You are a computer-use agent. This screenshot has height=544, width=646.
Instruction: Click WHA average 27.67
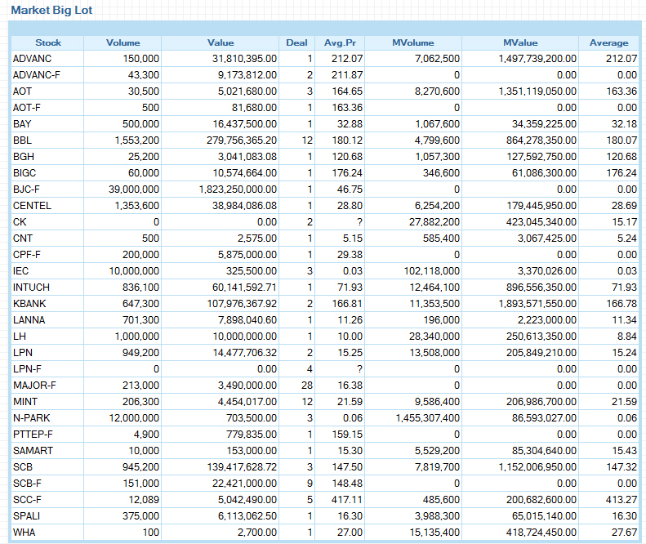point(625,533)
